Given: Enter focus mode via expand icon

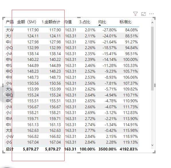Looking at the screenshot, I should (143, 14).
